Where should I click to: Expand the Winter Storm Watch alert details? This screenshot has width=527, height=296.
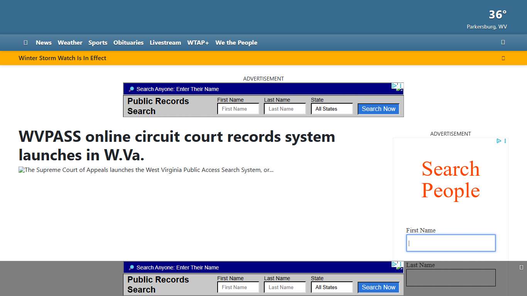(62, 58)
